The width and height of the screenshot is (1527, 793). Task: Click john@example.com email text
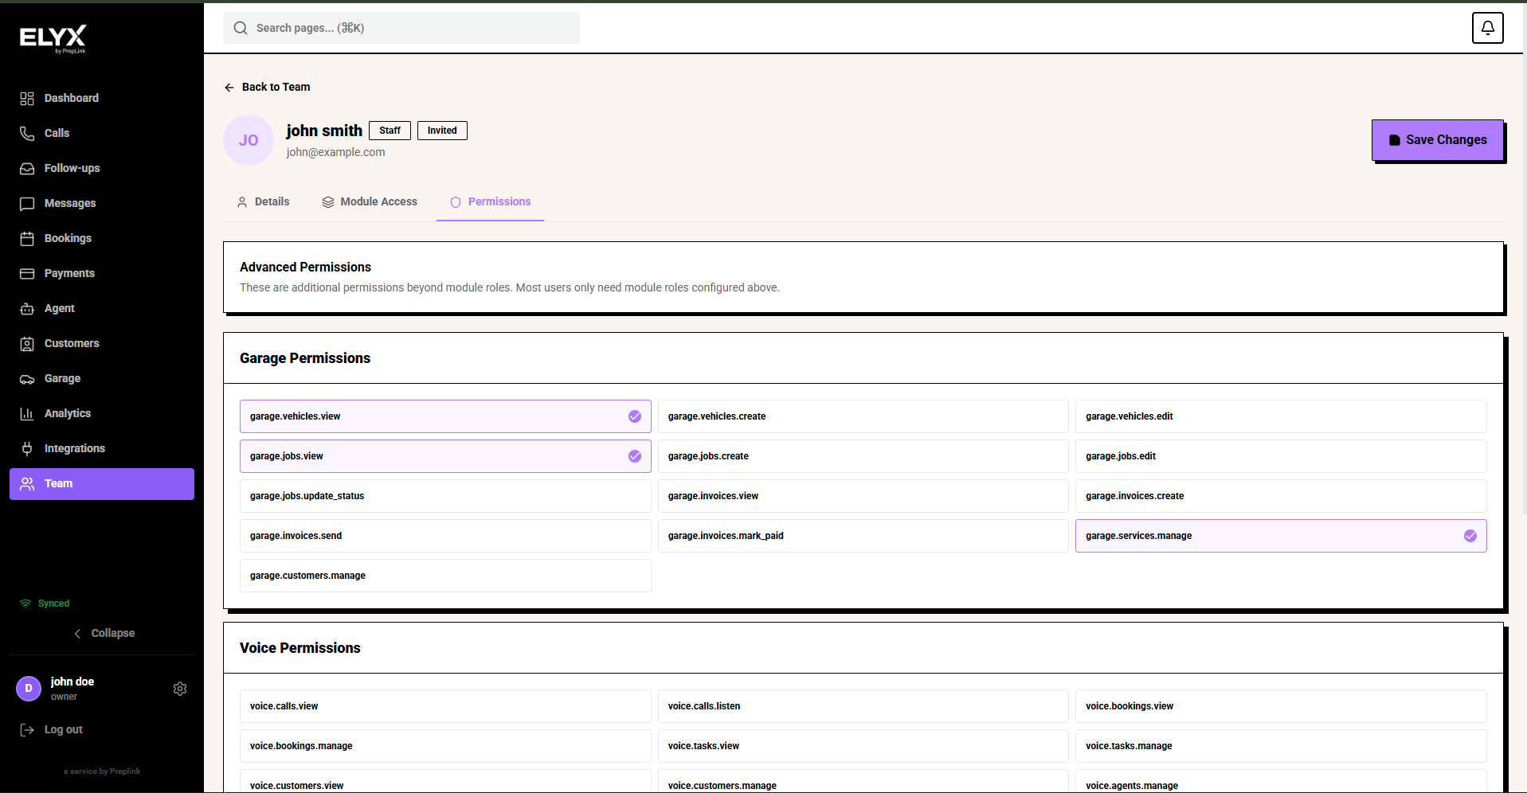coord(335,152)
